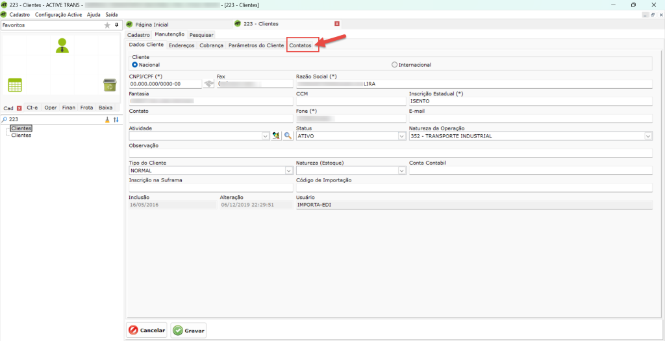Screen dimensions: 665x341
Task: Expand the Natureza da Operação dropdown
Action: point(647,136)
